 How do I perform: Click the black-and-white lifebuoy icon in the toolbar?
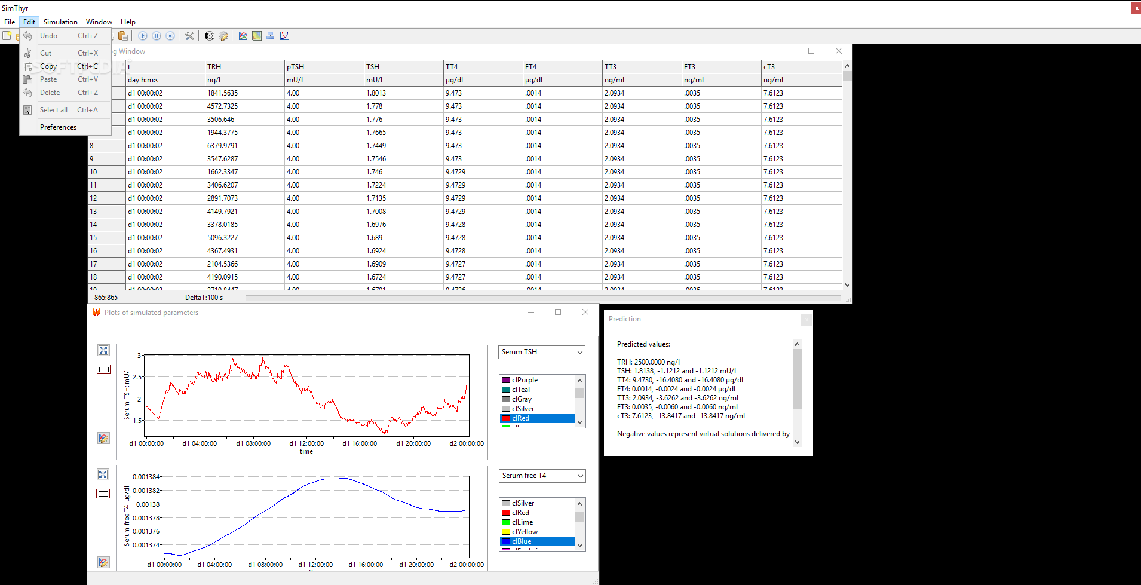tap(210, 36)
